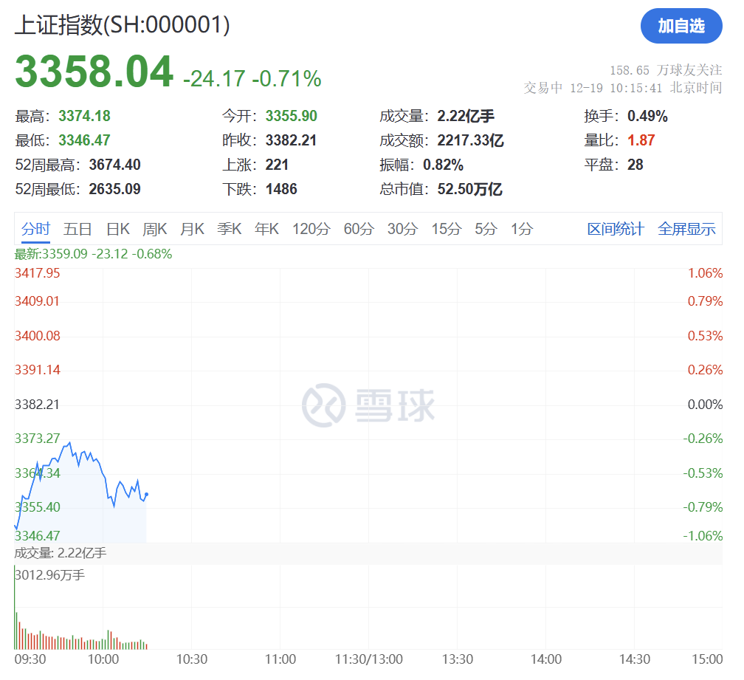Click the 加自选 add-to-watchlist button

click(x=681, y=26)
